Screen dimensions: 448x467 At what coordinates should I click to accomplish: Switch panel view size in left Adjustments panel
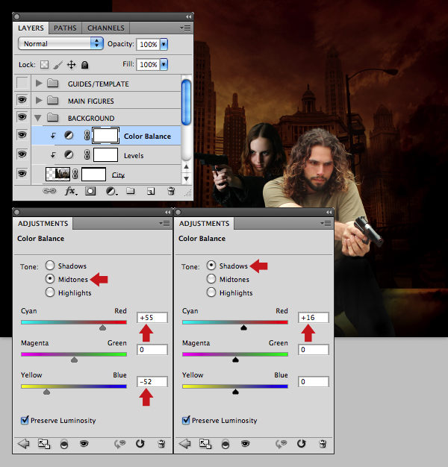44,444
